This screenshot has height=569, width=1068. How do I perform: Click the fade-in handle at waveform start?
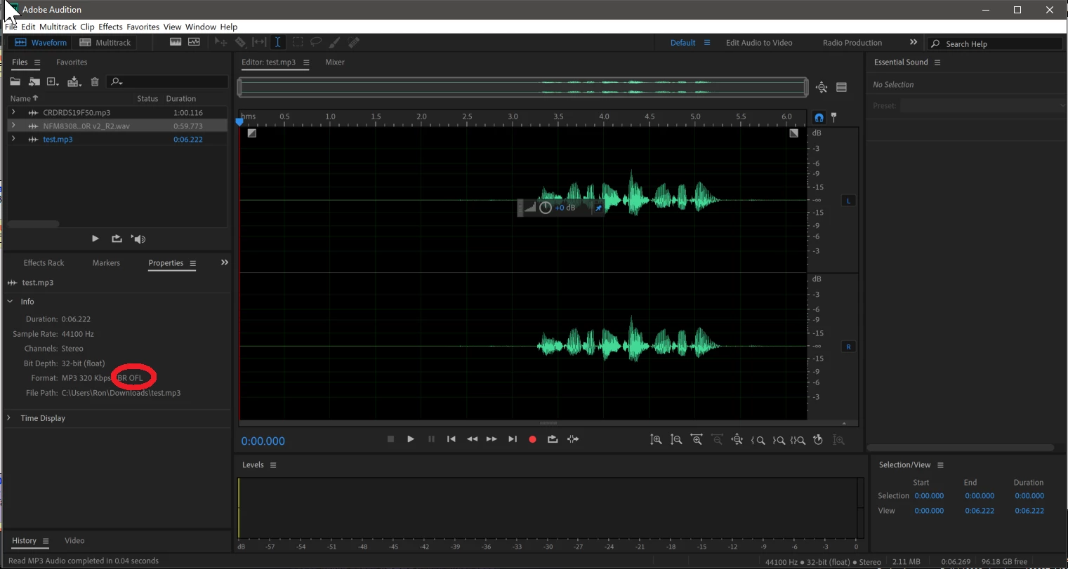pyautogui.click(x=252, y=133)
